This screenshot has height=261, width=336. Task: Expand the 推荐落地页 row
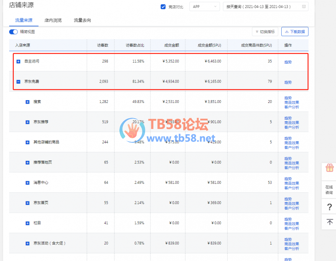pyautogui.click(x=28, y=163)
